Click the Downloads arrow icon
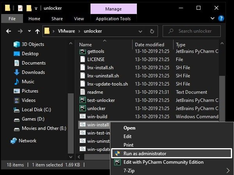 pyautogui.click(x=16, y=72)
